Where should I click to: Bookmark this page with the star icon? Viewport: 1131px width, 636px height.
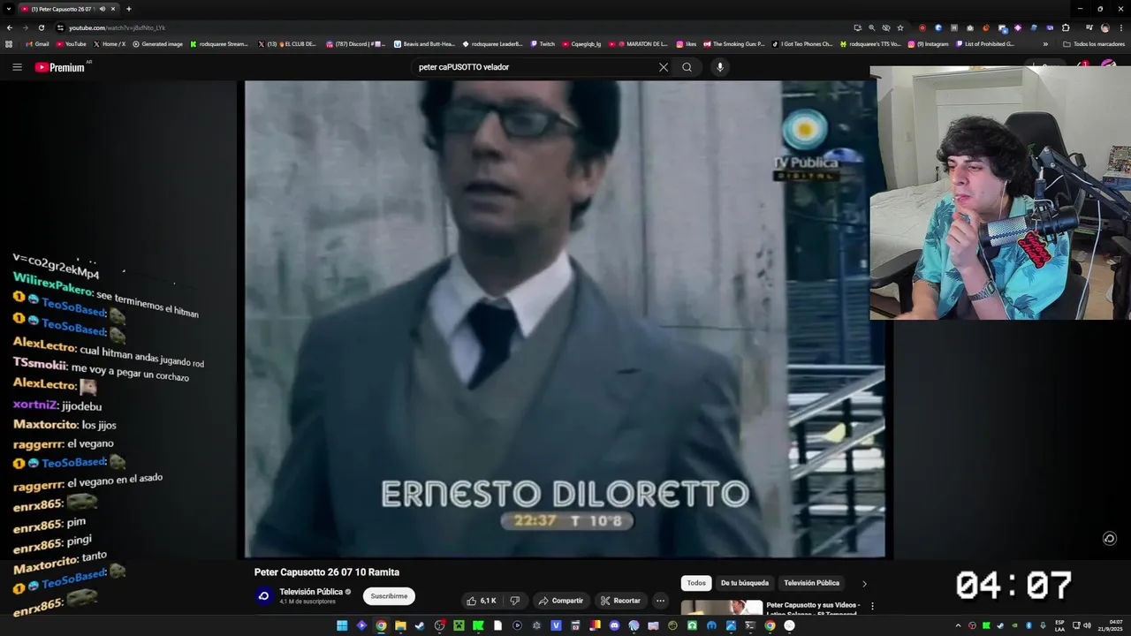[900, 27]
